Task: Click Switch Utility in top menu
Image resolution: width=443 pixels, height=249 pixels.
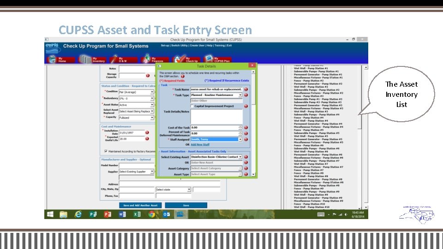Action: point(180,46)
